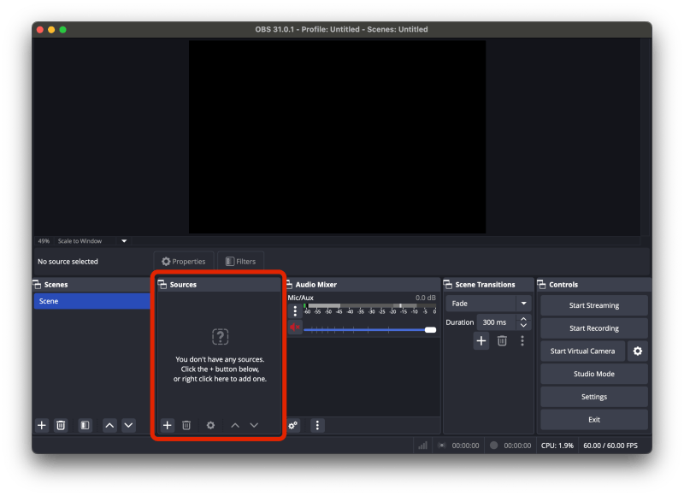Click the Mic/Aux level meter
Image resolution: width=684 pixels, height=496 pixels.
point(370,306)
